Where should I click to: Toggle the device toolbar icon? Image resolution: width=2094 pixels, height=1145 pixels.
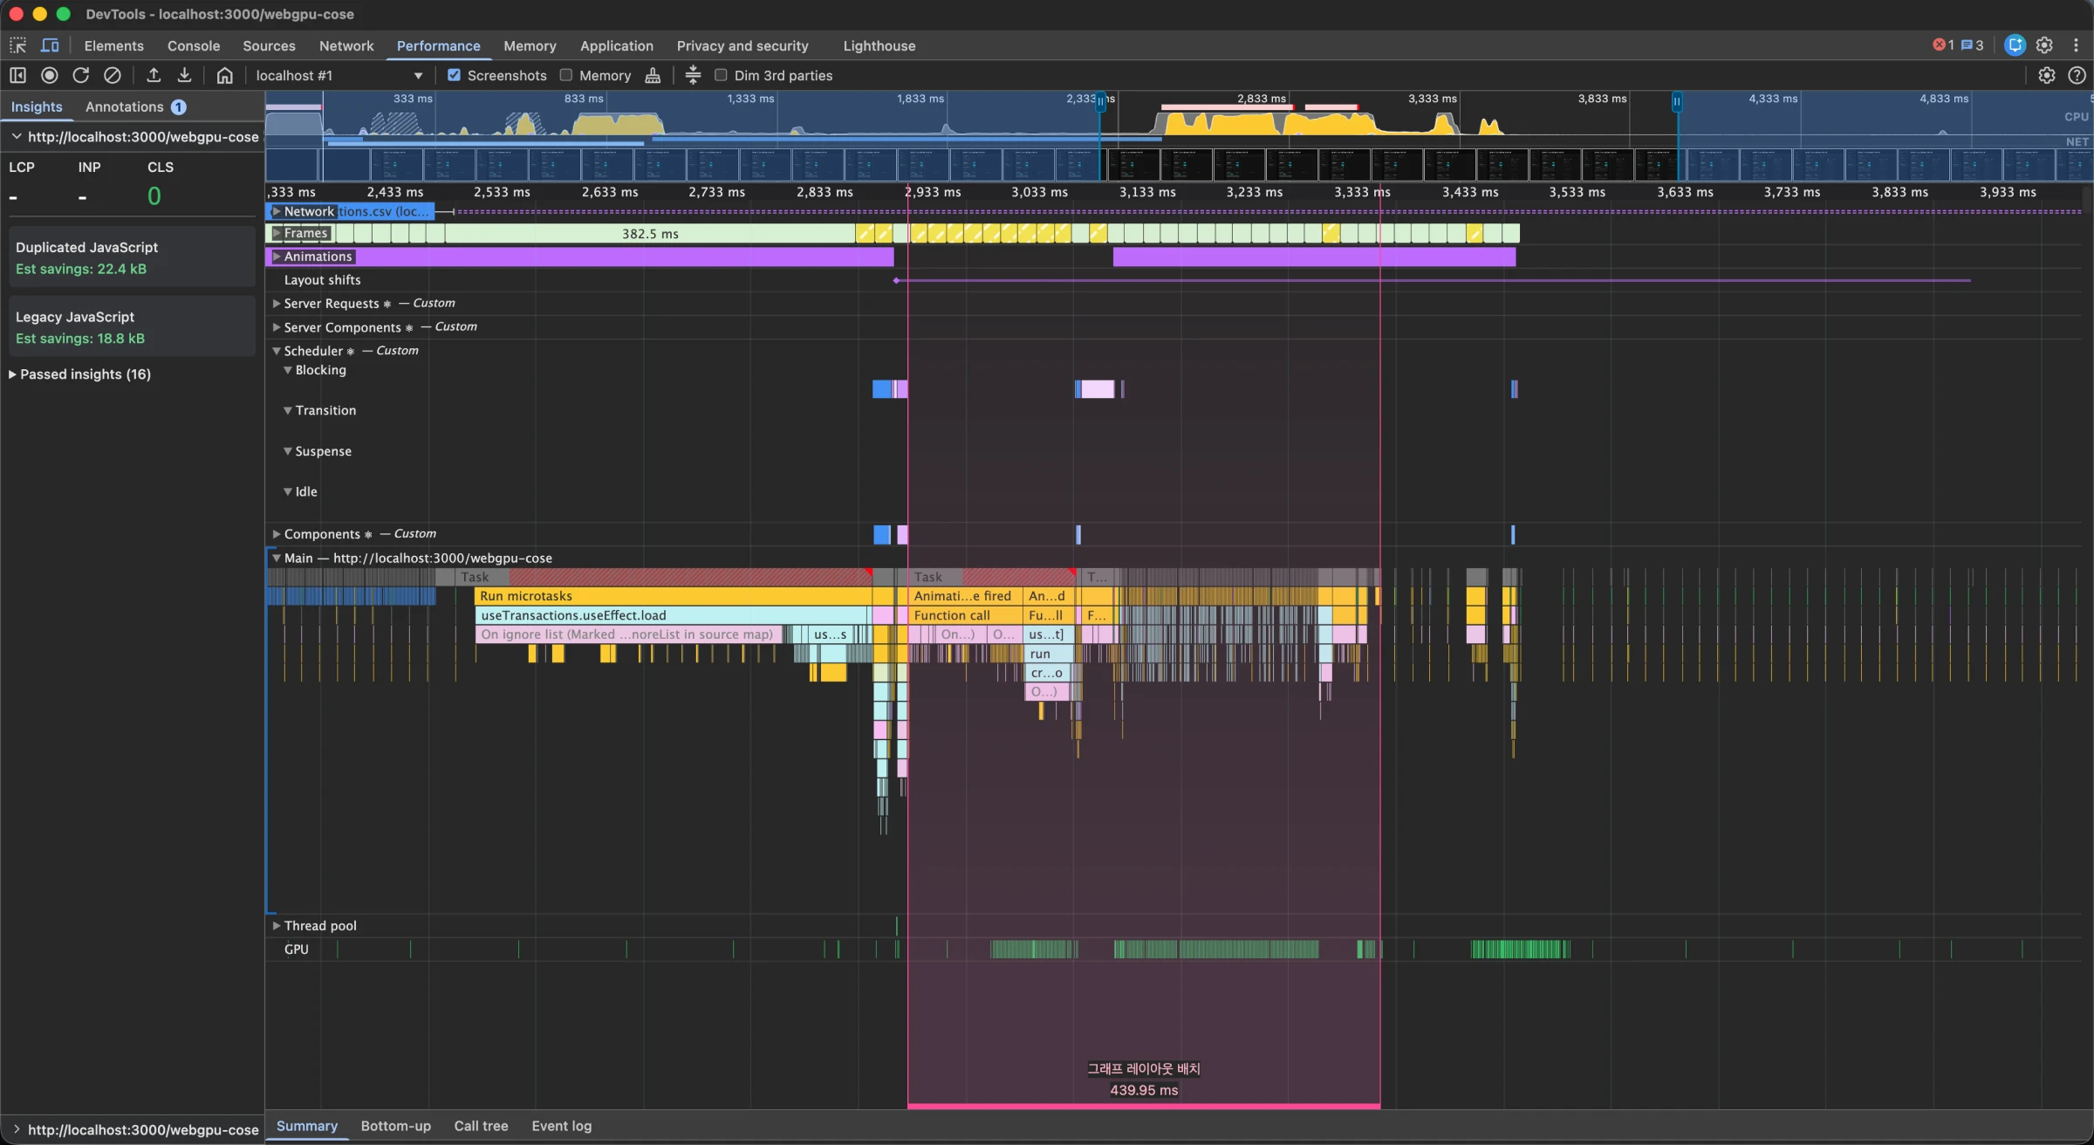(x=50, y=45)
